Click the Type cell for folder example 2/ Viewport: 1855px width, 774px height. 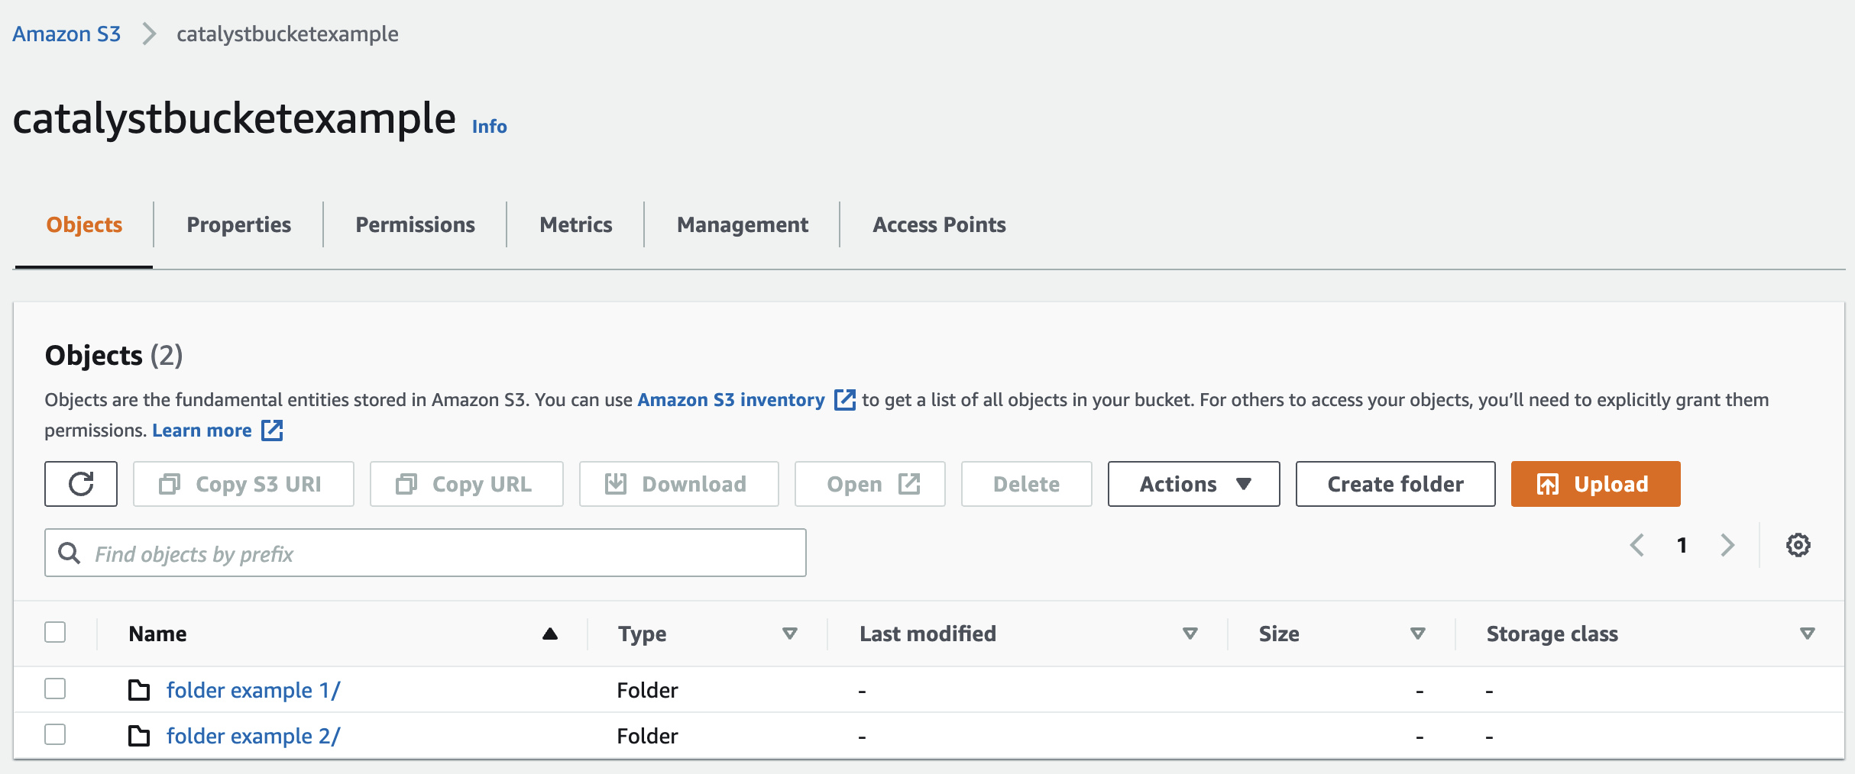tap(647, 736)
